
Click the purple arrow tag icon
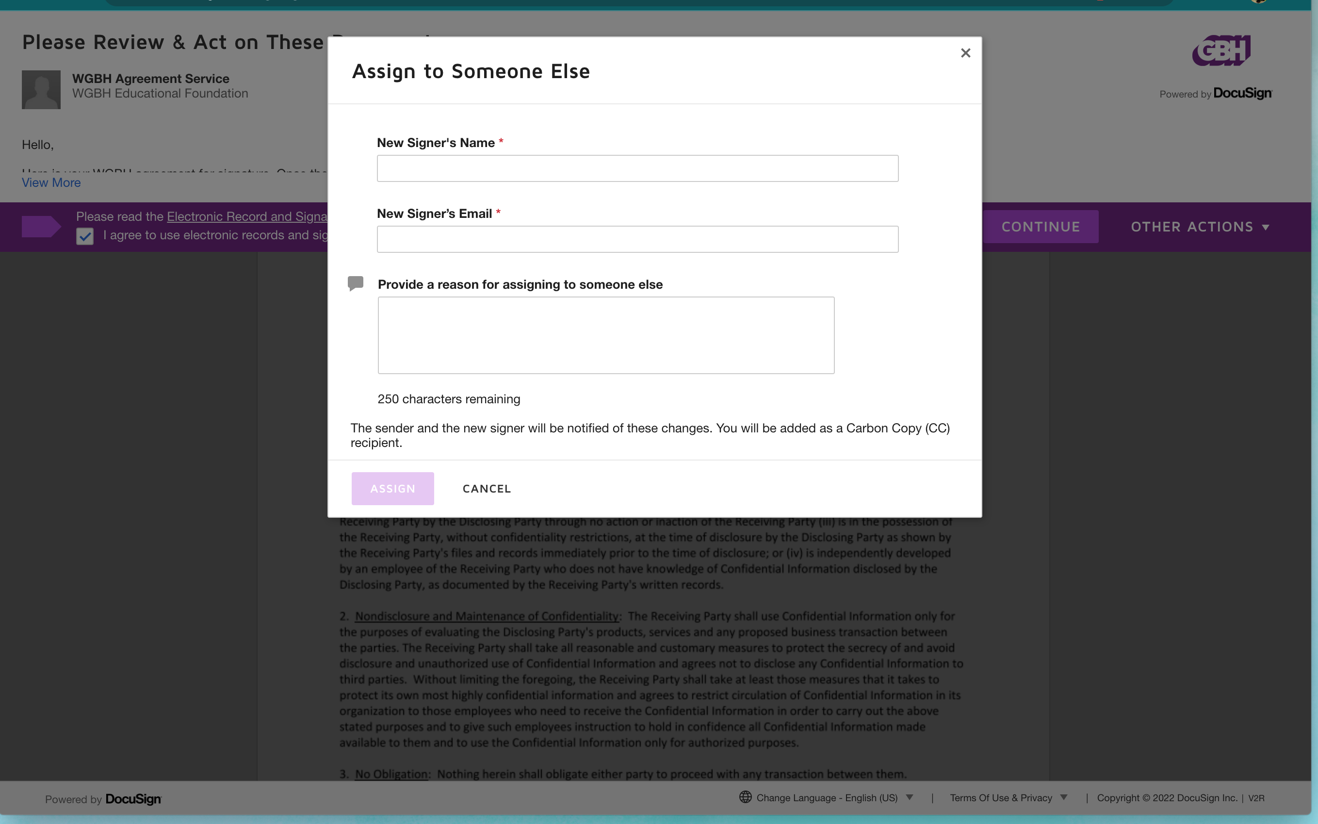(41, 227)
